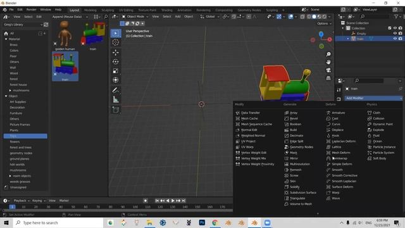405x228 pixels.
Task: Open the Keying dropdown in timeline
Action: coord(39,201)
